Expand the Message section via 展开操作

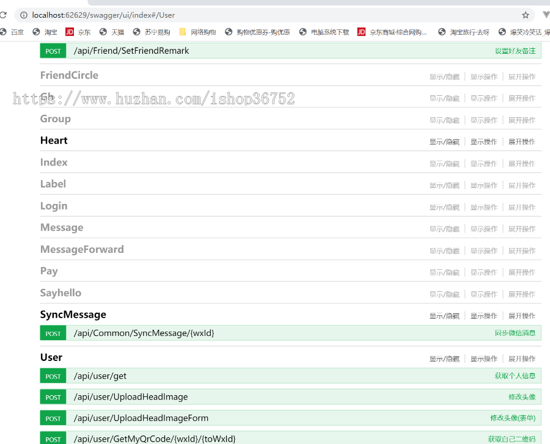(x=522, y=229)
